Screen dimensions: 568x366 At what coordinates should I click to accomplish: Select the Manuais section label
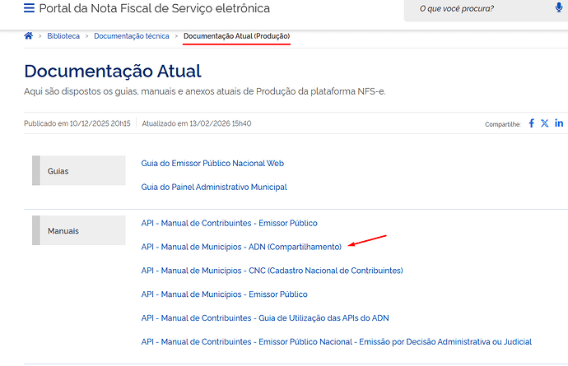pyautogui.click(x=63, y=231)
